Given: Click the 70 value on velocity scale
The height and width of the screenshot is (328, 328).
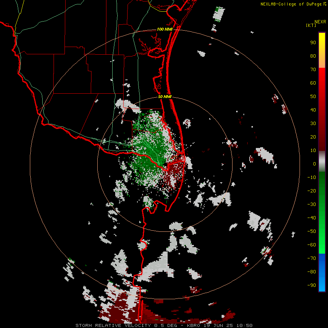Looking at the screenshot, I should pyautogui.click(x=313, y=70).
